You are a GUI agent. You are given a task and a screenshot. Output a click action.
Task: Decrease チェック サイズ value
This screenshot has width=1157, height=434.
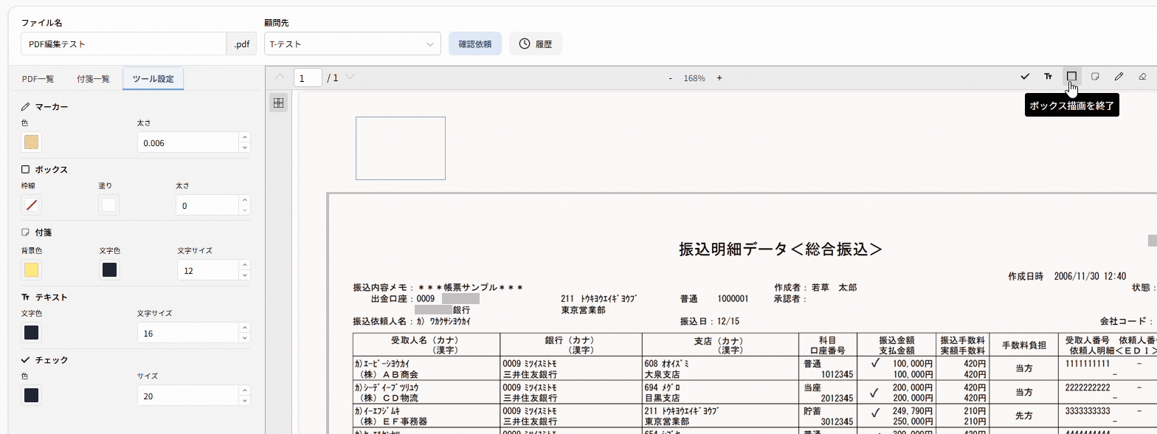(245, 401)
